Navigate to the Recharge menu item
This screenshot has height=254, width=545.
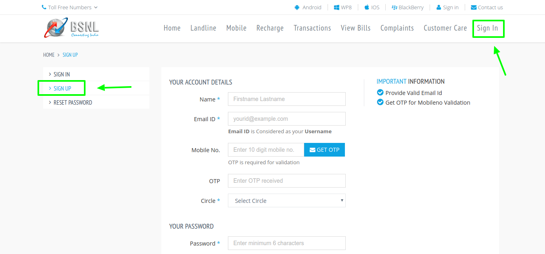pyautogui.click(x=269, y=28)
